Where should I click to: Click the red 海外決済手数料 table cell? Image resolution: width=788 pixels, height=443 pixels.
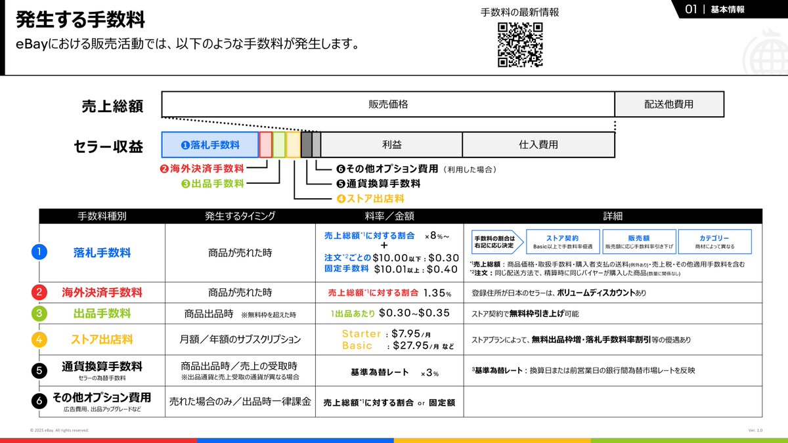[102, 292]
